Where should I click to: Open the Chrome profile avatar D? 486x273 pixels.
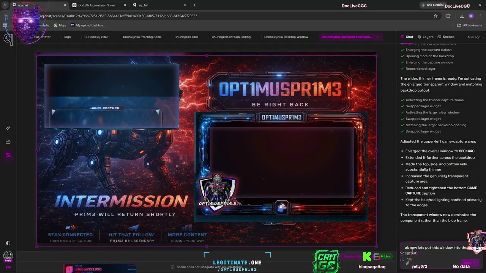click(x=471, y=16)
